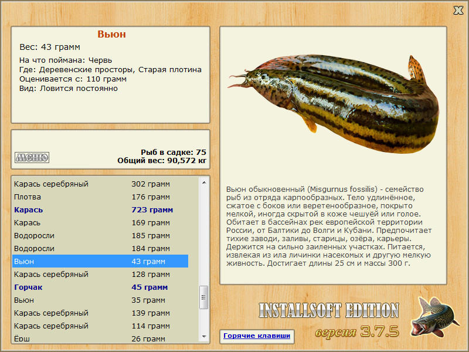Screen dimensions: 469x352
Task: Close the fish keepnet window with X
Action: click(x=458, y=11)
